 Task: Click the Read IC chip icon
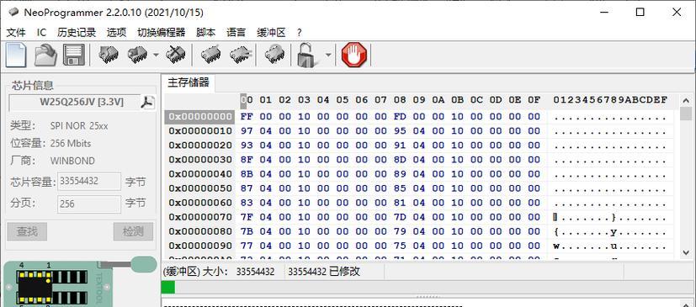click(109, 55)
